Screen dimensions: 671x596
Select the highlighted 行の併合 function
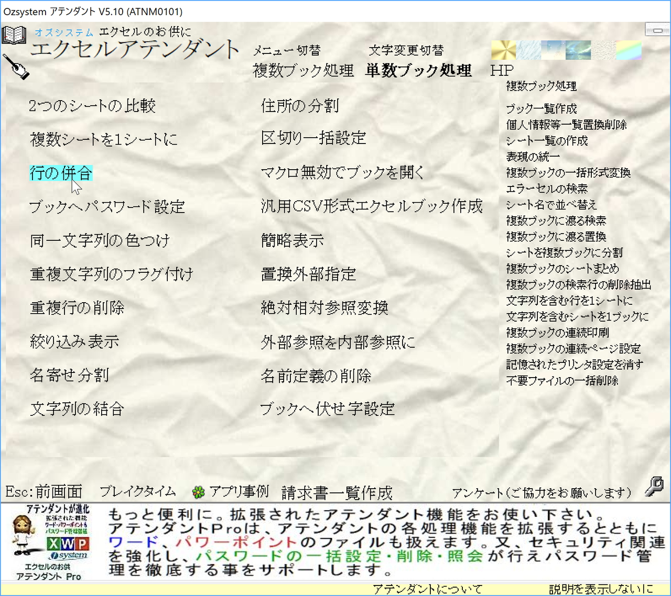point(61,173)
